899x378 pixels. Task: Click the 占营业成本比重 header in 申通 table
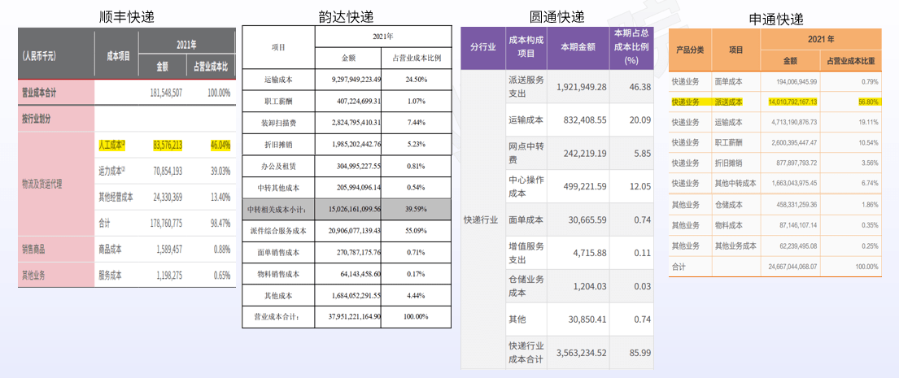tap(851, 60)
